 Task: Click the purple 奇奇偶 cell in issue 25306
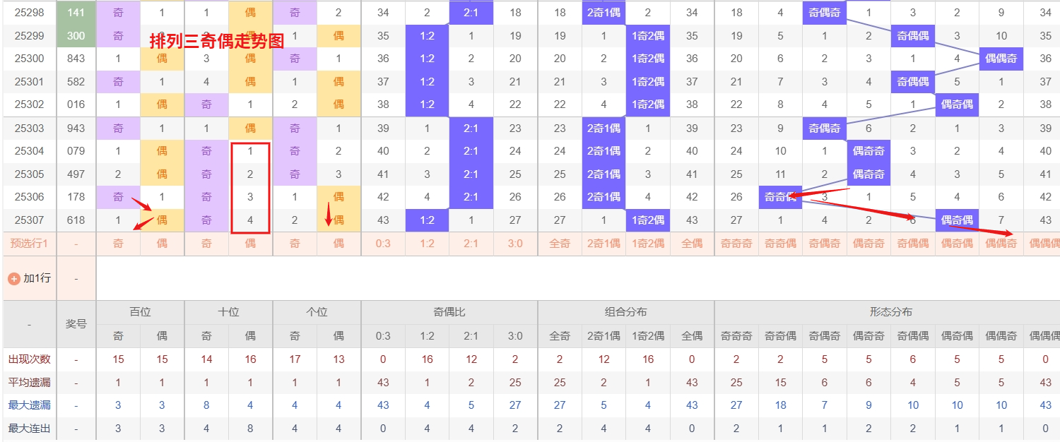pos(780,197)
